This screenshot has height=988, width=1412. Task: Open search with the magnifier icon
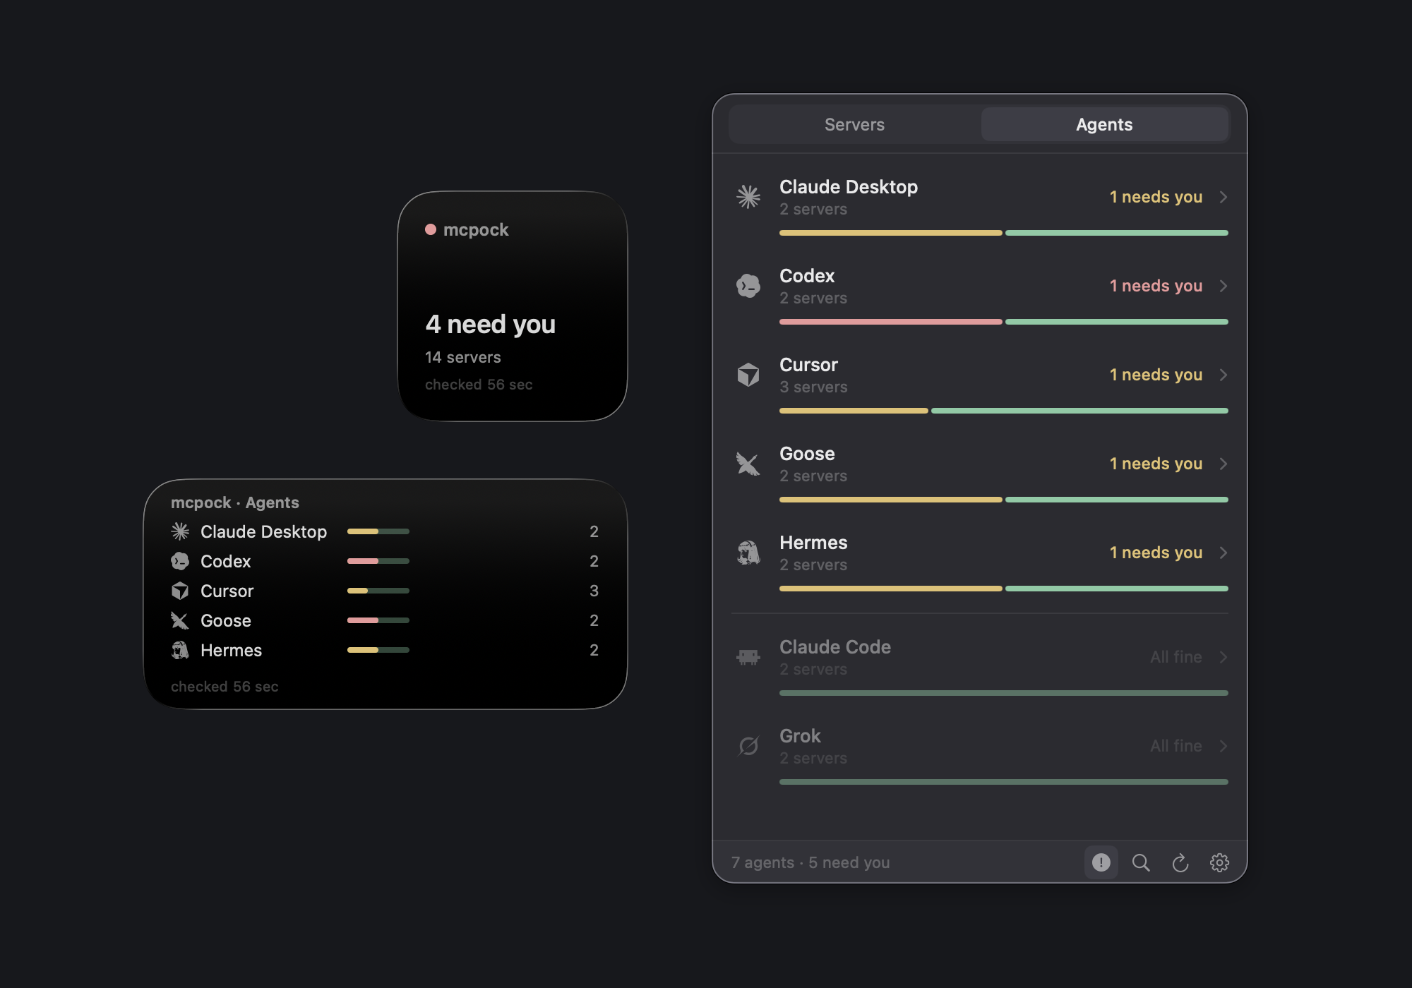coord(1141,862)
